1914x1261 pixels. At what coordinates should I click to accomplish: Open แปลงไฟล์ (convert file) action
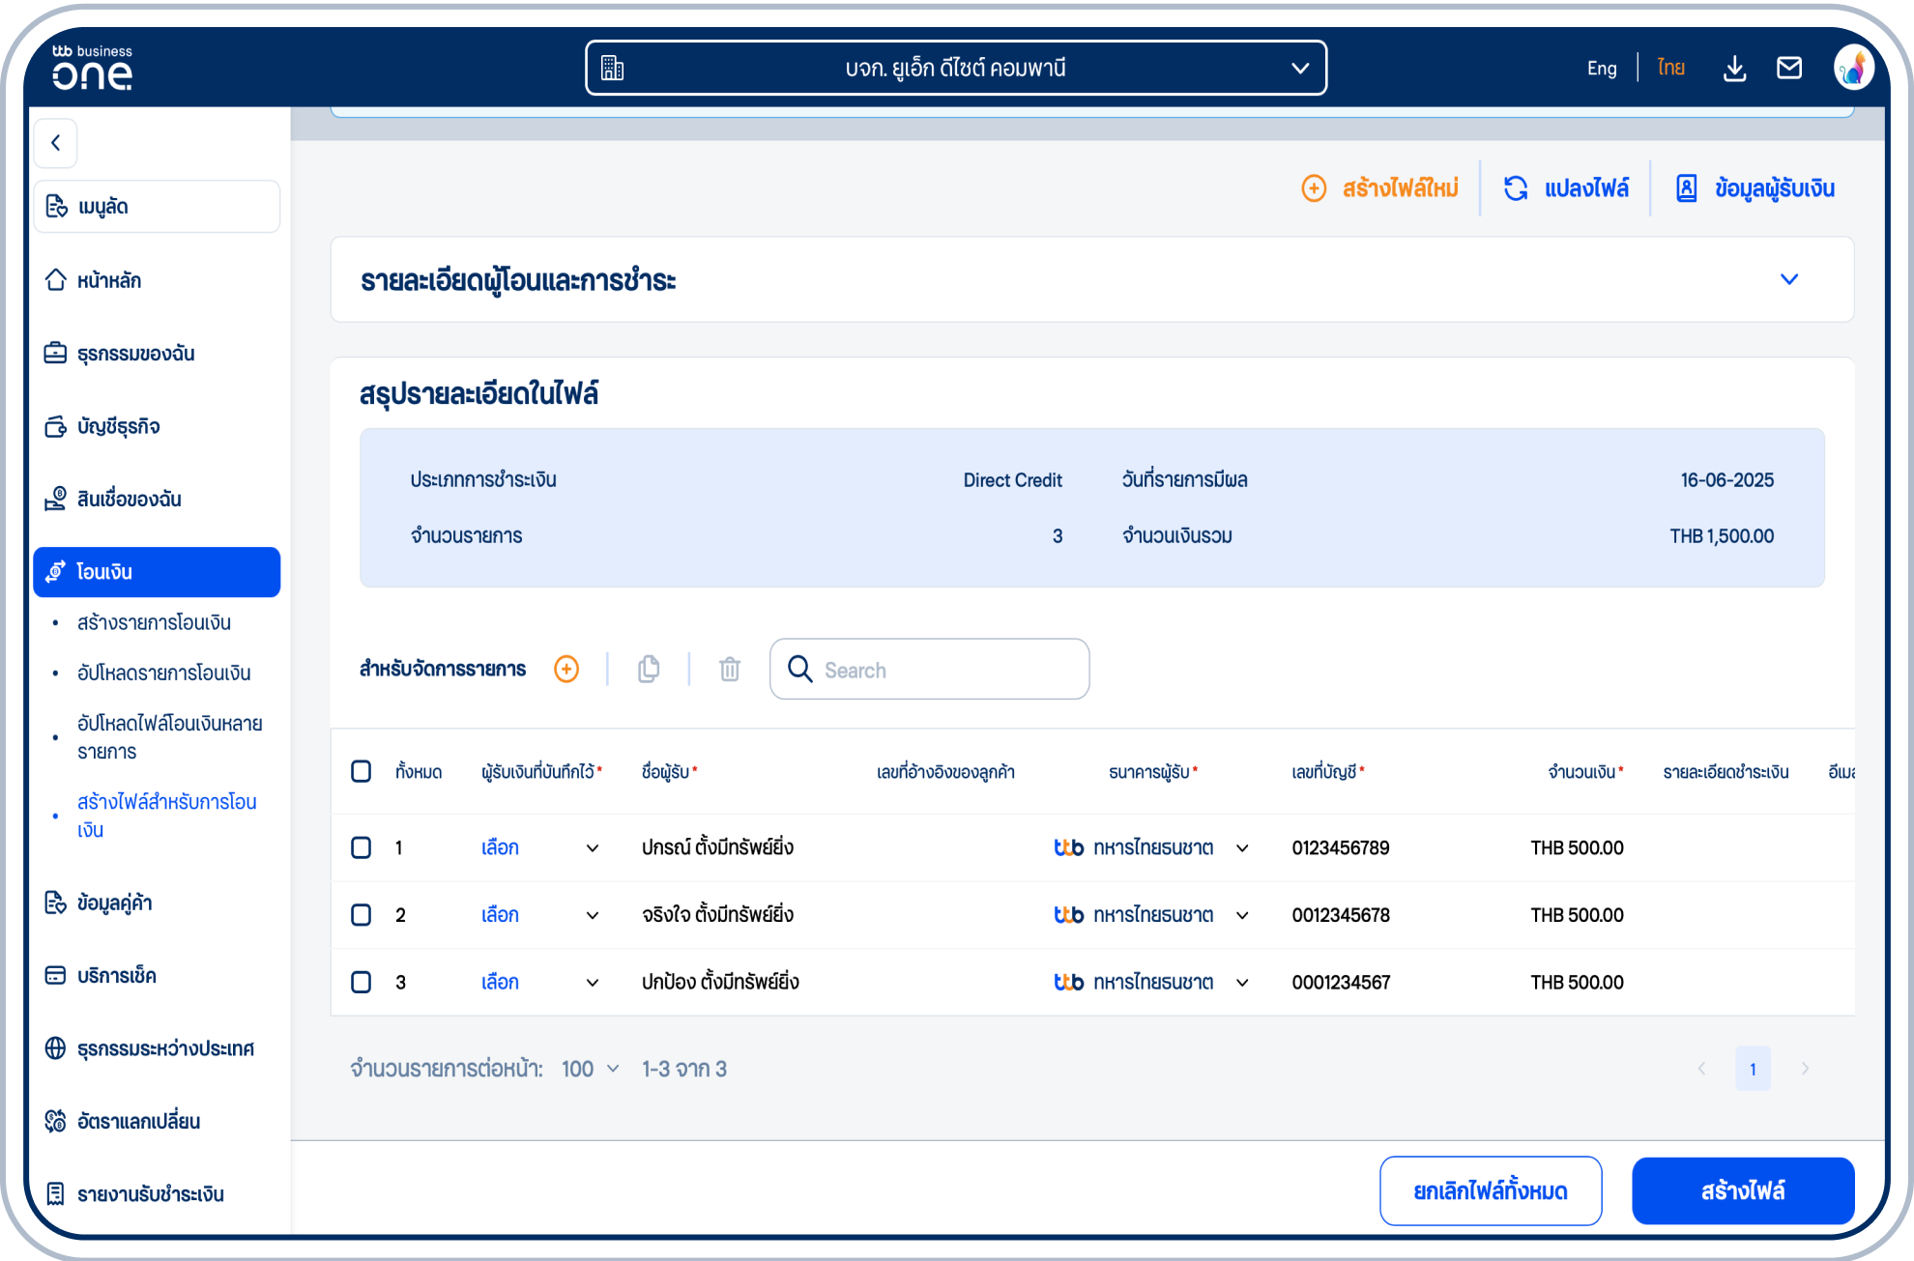[1566, 187]
